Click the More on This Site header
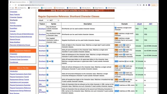Viewport: 167px width, 94px height. 23,68
